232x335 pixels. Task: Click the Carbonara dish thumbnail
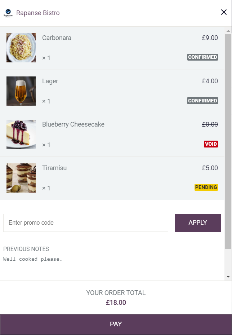(21, 47)
